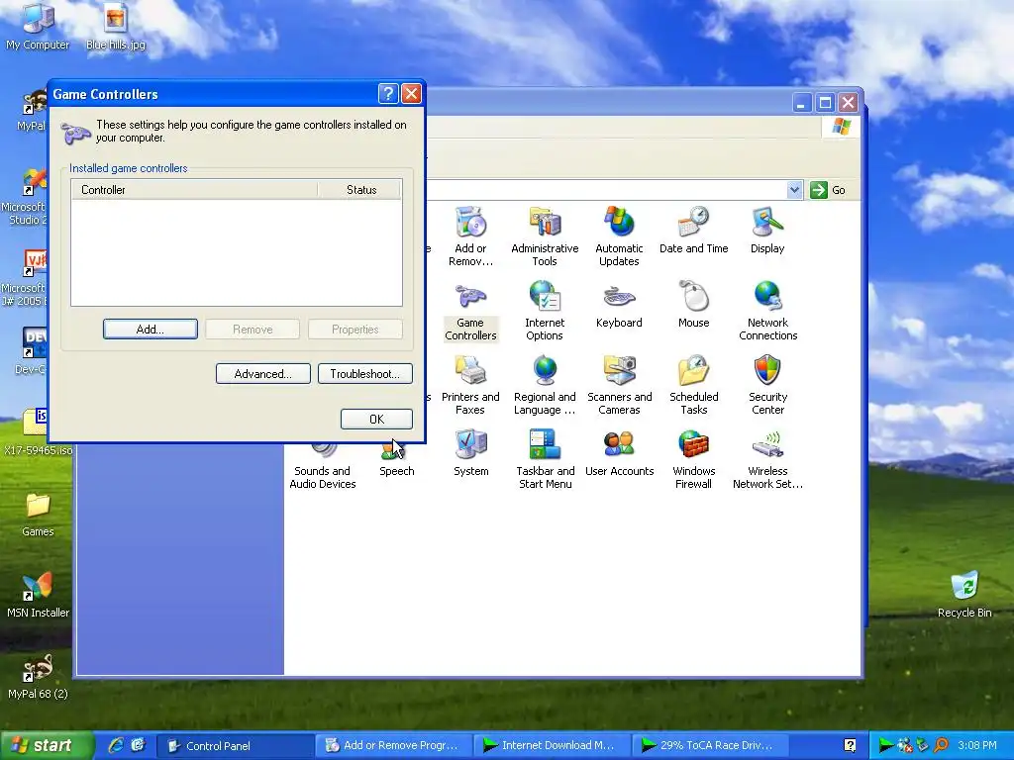Screen dimensions: 1014x760
Task: Select the Recycle Bin desktop icon
Action: (964, 595)
